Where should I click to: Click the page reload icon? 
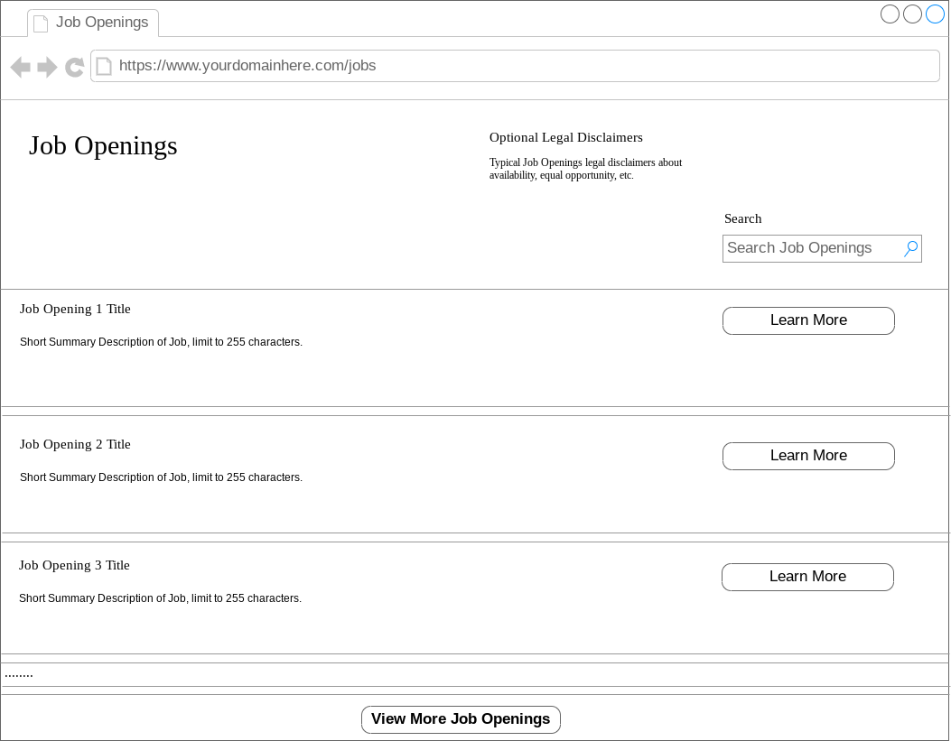coord(74,66)
